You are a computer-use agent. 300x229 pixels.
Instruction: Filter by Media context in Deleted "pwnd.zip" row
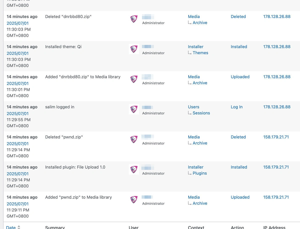194,137
